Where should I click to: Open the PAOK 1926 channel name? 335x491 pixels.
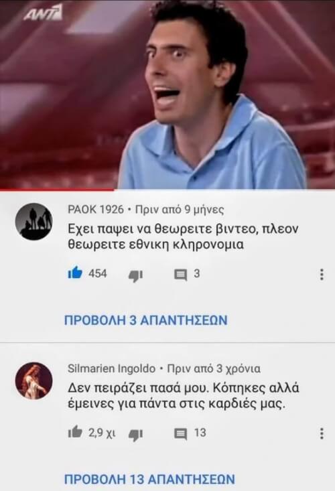pyautogui.click(x=96, y=209)
